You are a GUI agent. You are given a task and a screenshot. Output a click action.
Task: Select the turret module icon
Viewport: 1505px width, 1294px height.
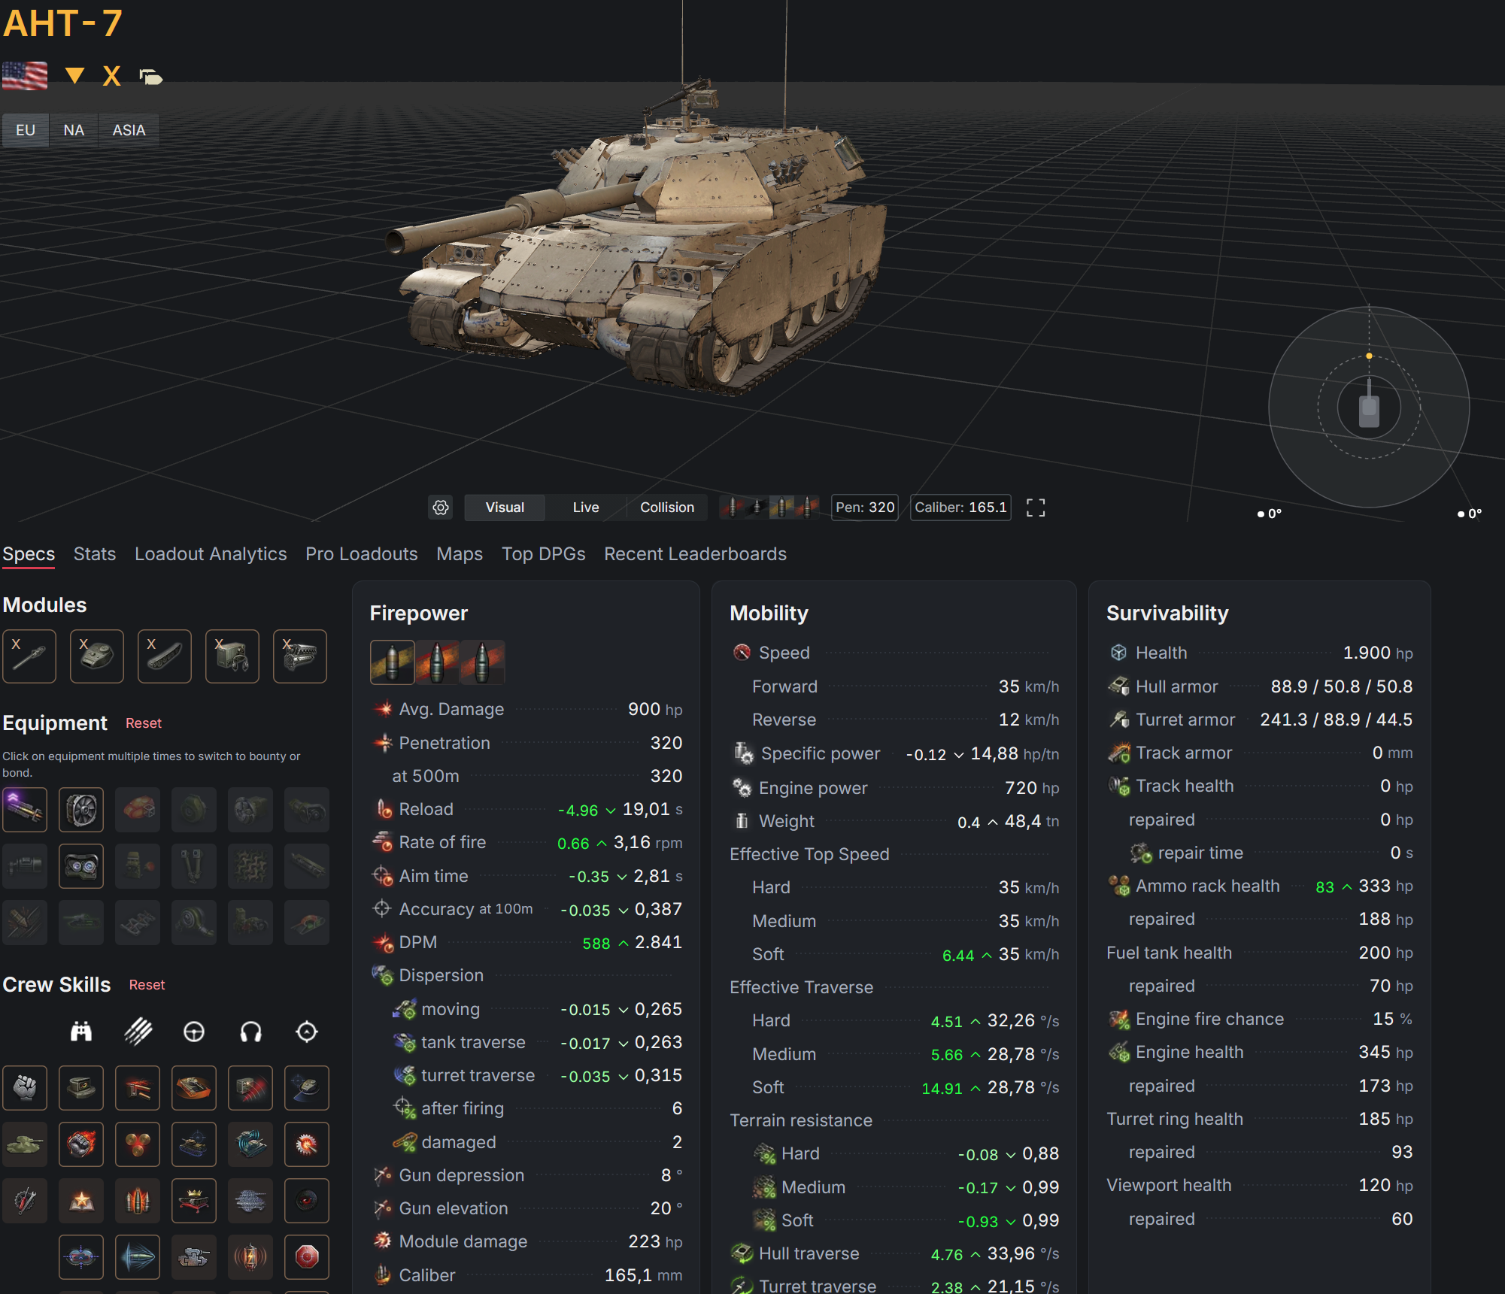[97, 656]
